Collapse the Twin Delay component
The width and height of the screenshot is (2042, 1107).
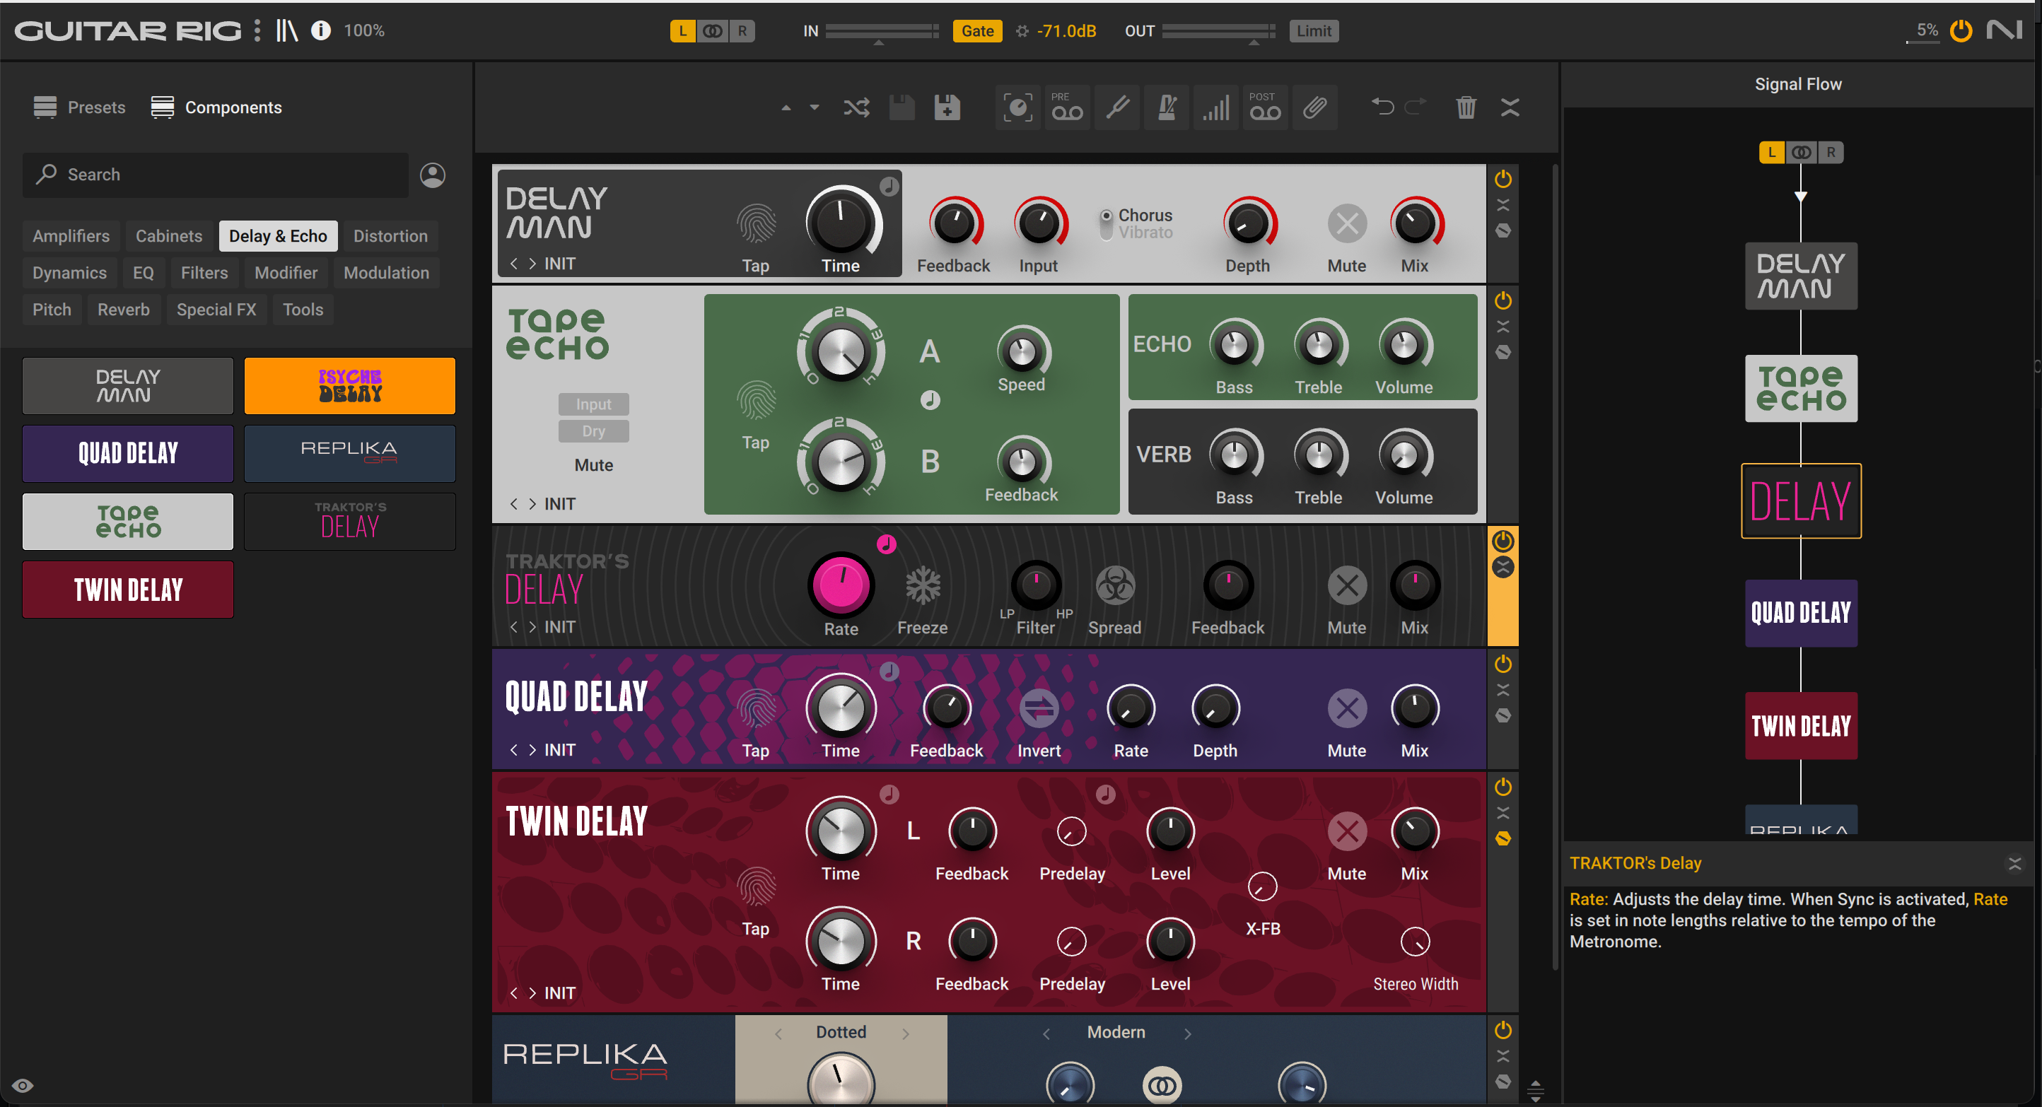tap(1503, 812)
